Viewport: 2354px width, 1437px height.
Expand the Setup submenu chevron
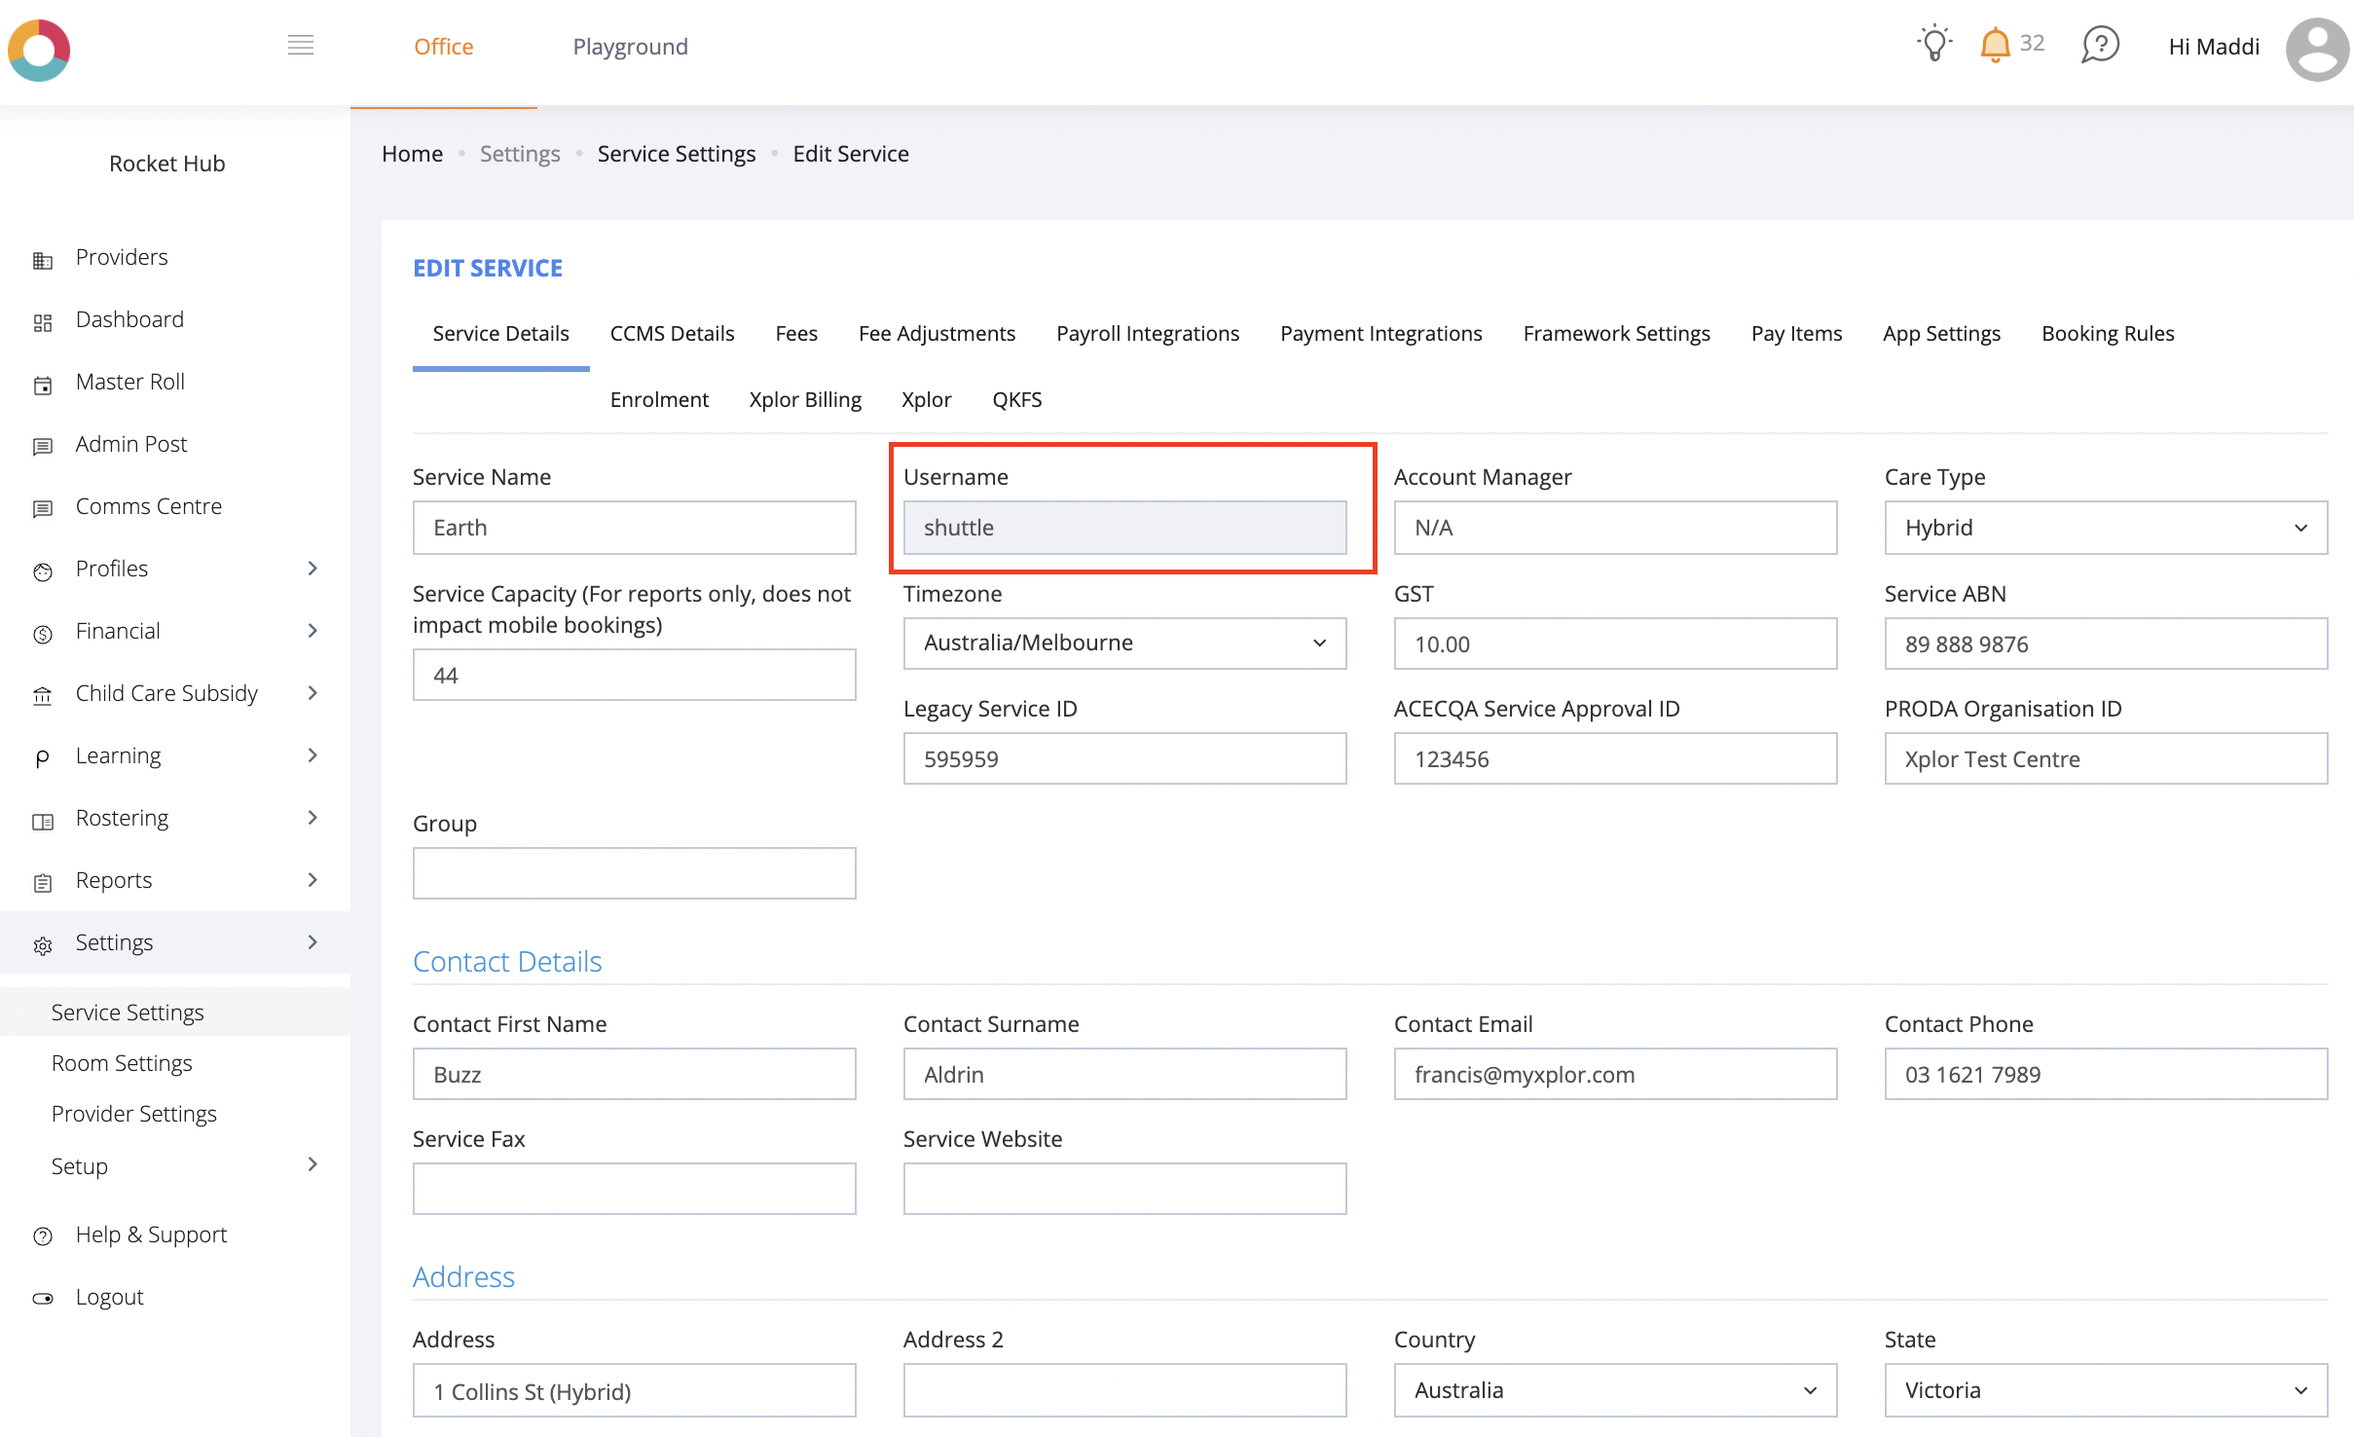[313, 1165]
